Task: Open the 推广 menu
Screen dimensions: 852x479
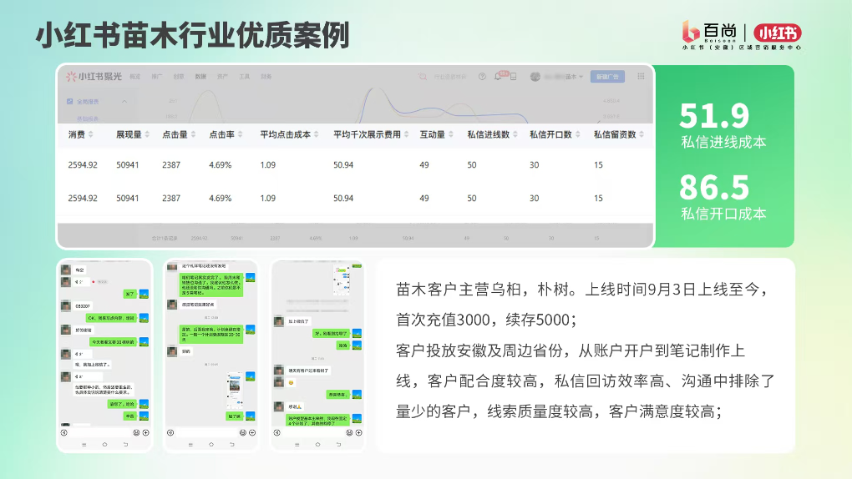Action: pos(156,77)
